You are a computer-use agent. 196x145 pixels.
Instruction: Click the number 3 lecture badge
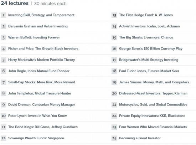4,37
